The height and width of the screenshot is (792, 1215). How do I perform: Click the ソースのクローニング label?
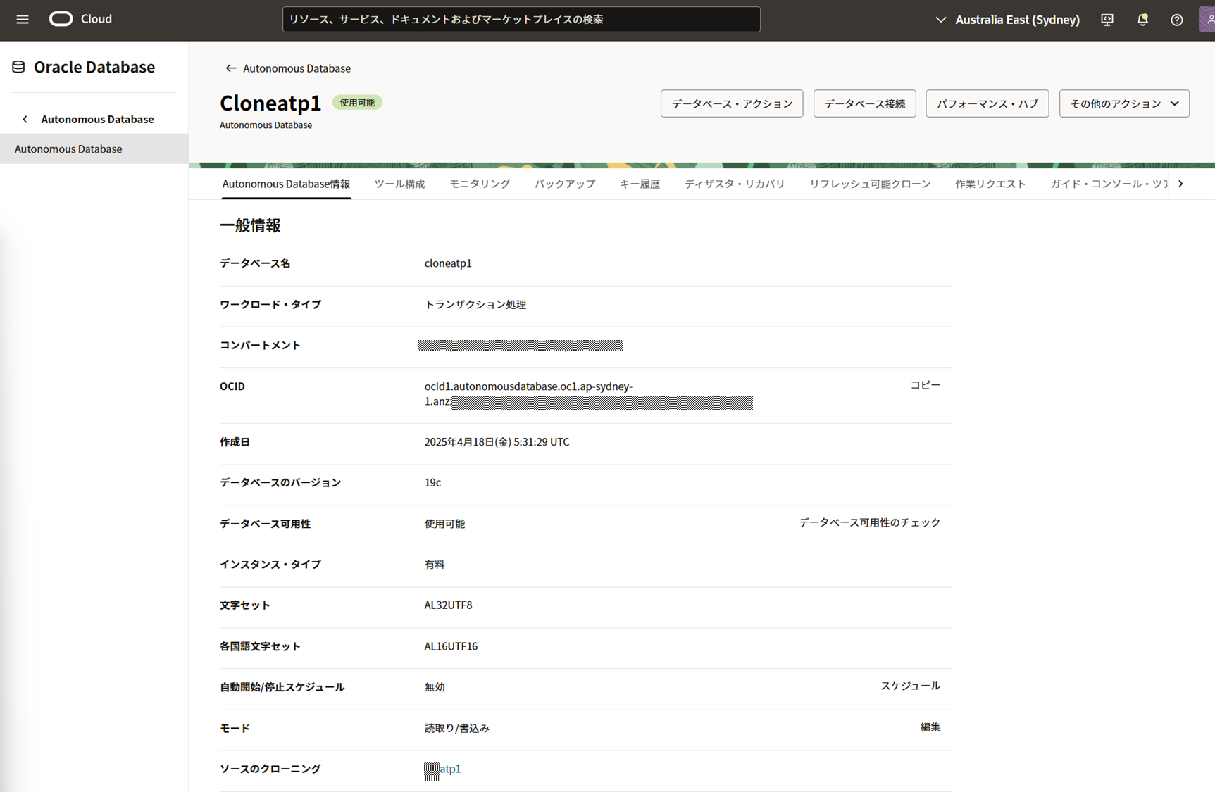tap(270, 769)
